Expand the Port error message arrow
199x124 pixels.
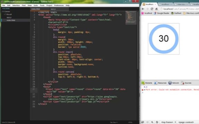[x=144, y=90]
